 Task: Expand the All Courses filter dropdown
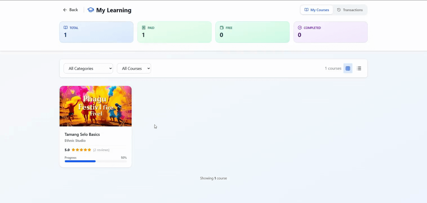(134, 68)
